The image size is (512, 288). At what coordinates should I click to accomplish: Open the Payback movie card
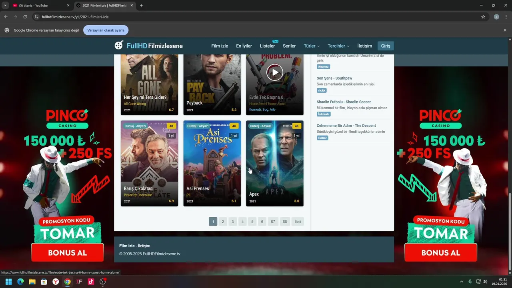pos(212,85)
